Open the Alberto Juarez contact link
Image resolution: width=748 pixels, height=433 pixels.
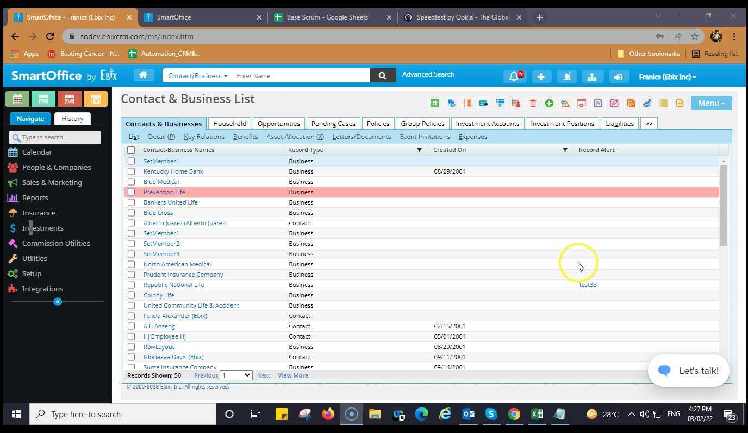click(185, 223)
